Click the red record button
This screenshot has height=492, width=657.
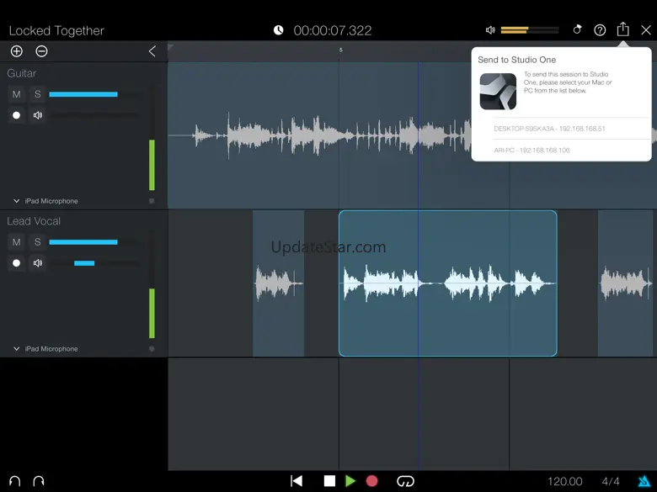point(371,481)
